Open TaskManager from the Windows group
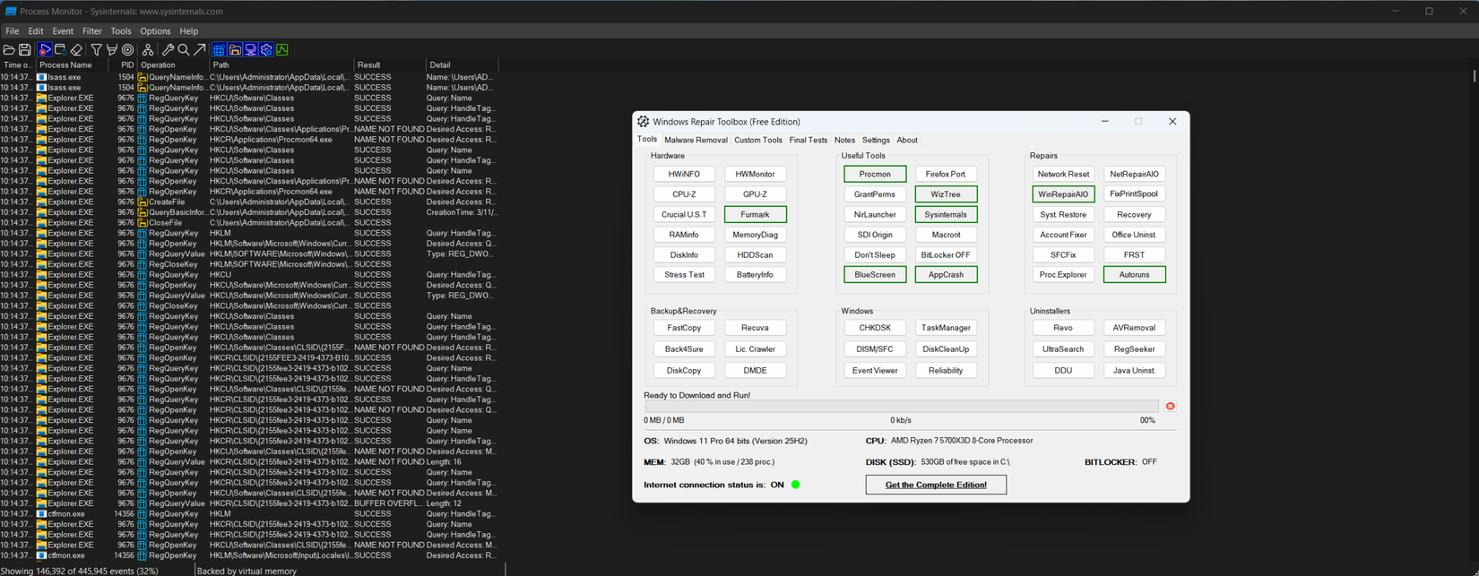The width and height of the screenshot is (1479, 576). (x=946, y=328)
